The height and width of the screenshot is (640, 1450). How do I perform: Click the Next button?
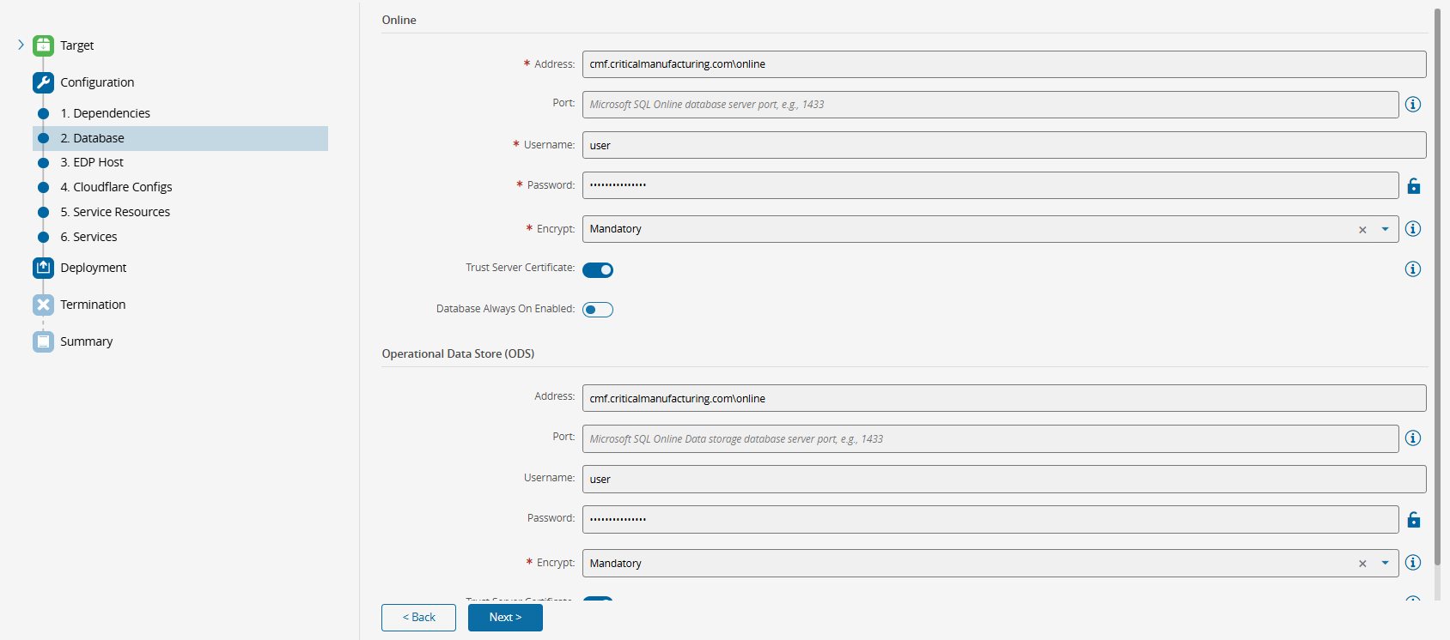pos(505,618)
